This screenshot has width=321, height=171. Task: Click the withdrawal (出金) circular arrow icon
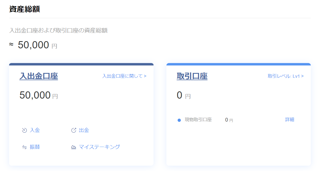click(74, 130)
